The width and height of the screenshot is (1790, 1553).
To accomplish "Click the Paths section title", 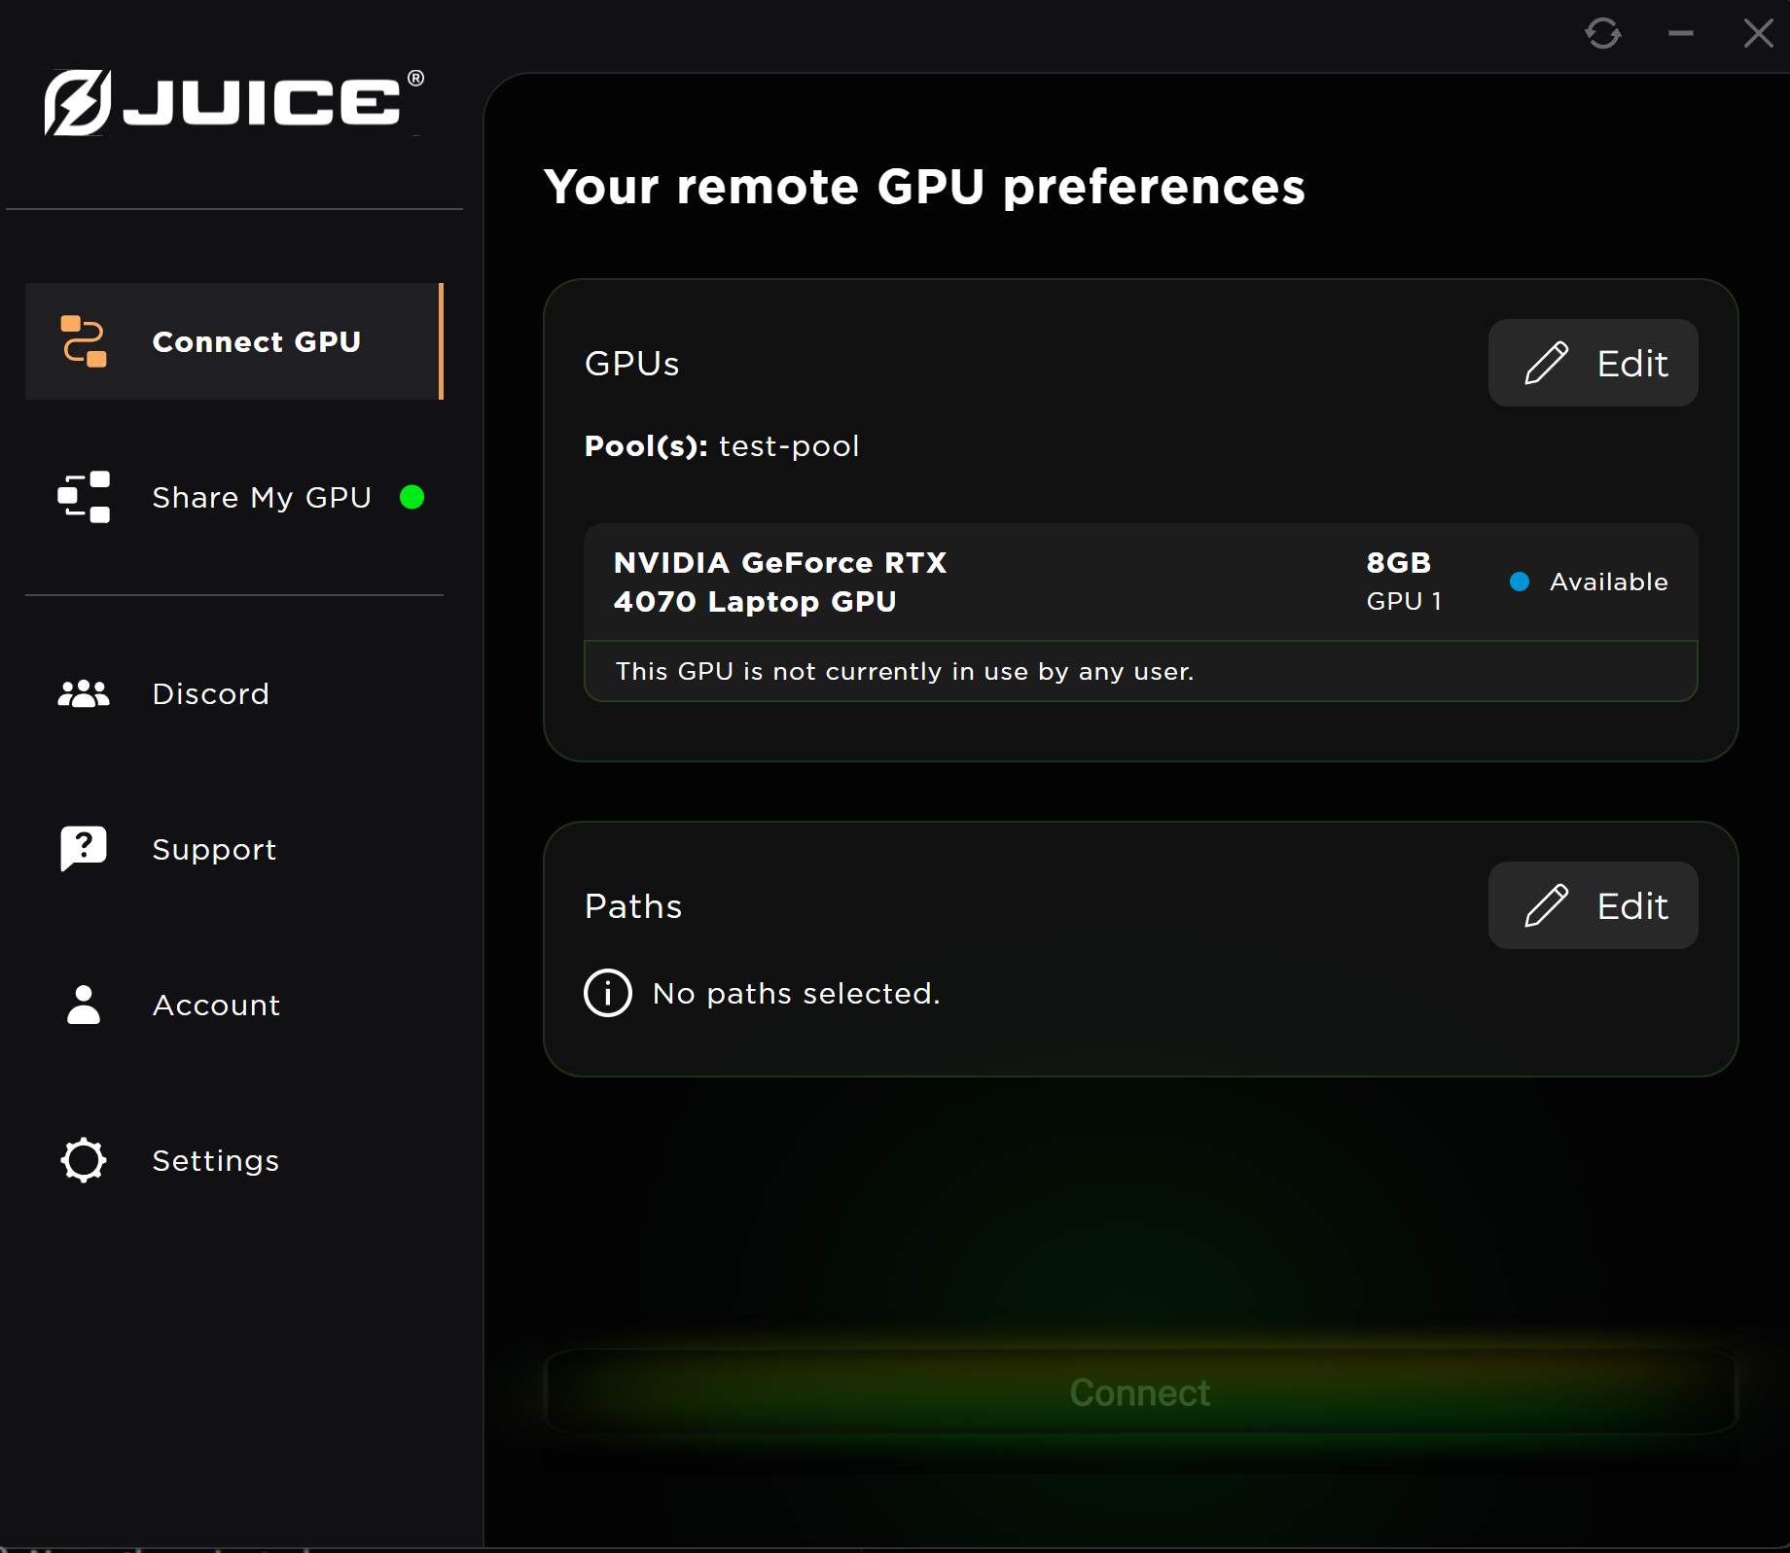I will point(633,905).
